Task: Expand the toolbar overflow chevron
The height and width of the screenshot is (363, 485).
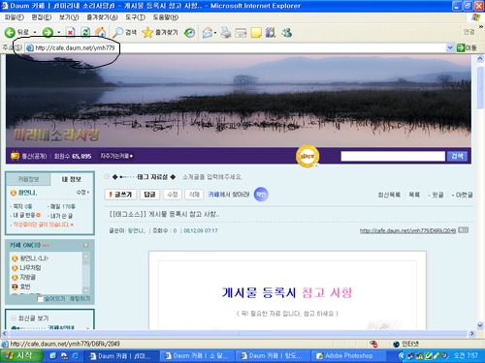Action: click(481, 27)
